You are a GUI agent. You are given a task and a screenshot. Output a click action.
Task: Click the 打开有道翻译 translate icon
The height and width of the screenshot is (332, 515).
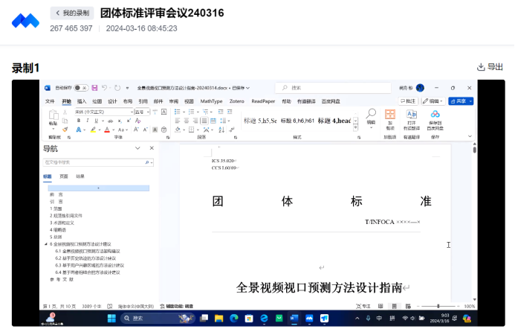coord(412,114)
